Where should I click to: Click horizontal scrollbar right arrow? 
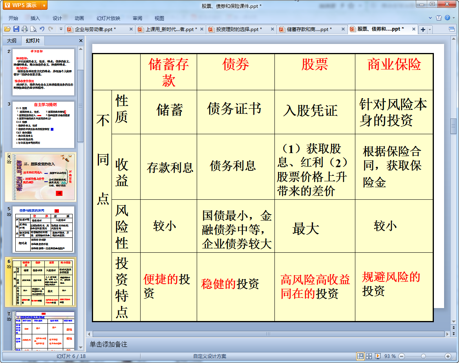tap(447, 334)
